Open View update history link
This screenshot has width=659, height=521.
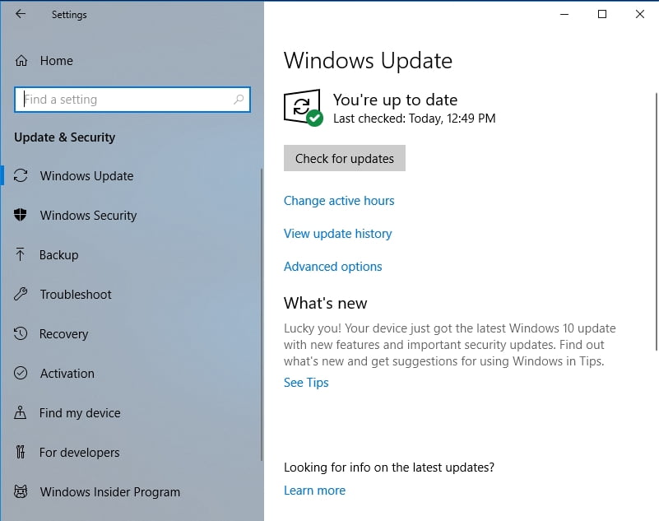(x=338, y=234)
